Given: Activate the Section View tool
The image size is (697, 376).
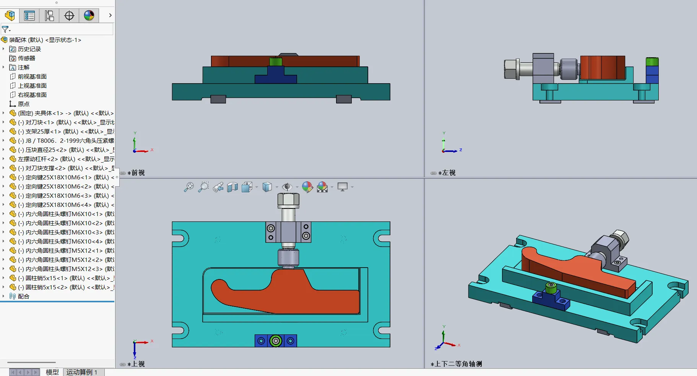Looking at the screenshot, I should click(232, 187).
